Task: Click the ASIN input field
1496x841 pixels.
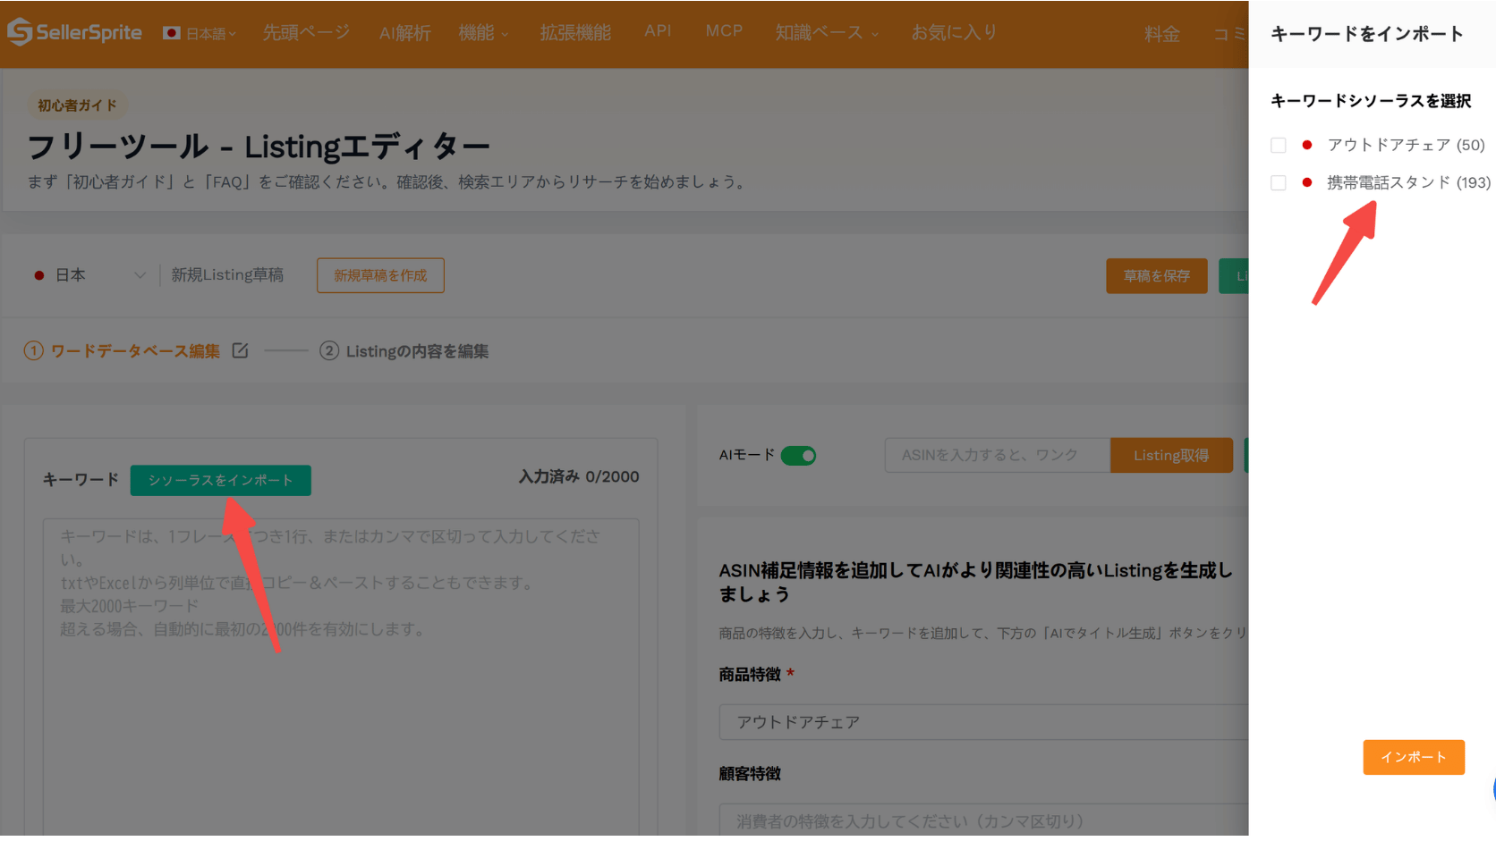Action: [x=997, y=455]
